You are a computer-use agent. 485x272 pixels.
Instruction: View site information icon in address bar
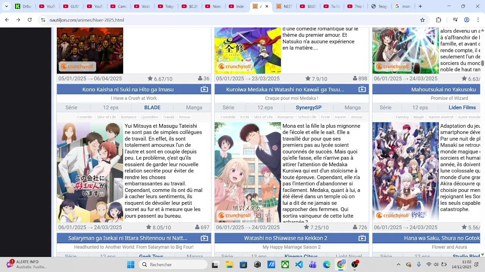point(43,20)
